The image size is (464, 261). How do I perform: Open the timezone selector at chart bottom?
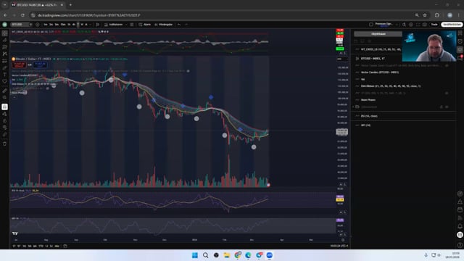pyautogui.click(x=339, y=246)
